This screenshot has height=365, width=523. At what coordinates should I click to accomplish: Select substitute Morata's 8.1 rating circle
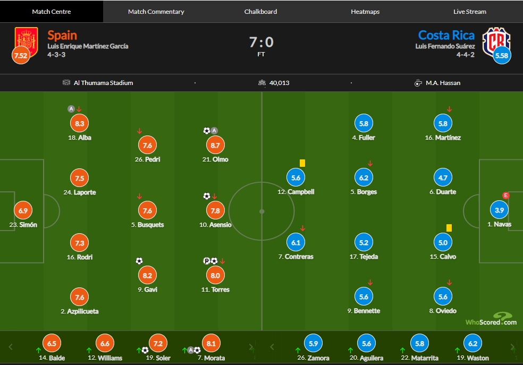(x=211, y=343)
